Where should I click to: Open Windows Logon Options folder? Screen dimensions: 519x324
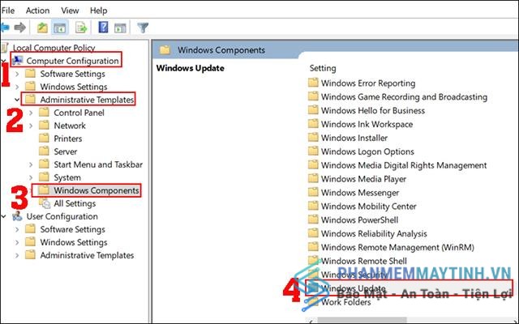tap(367, 151)
